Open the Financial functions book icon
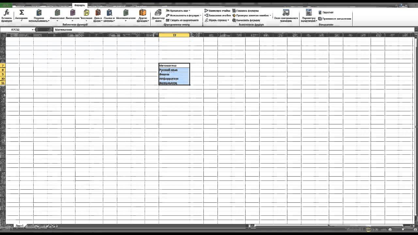 pos(57,12)
